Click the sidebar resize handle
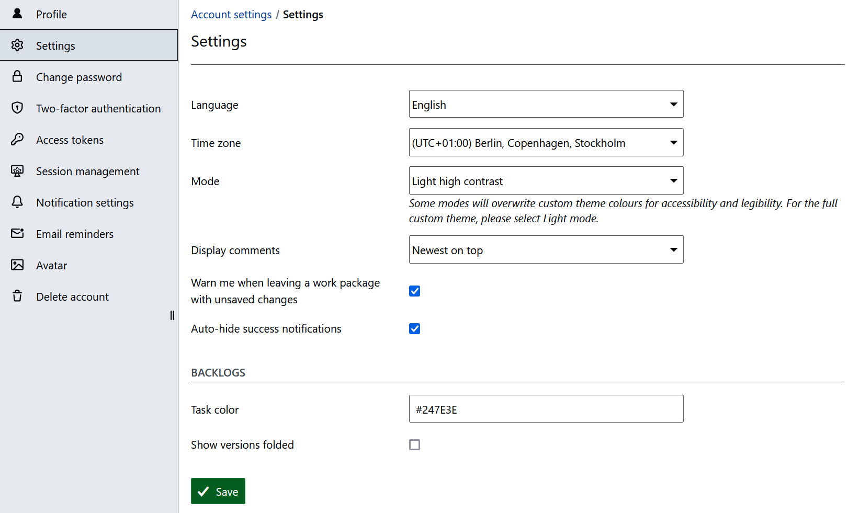848x513 pixels. coord(172,315)
